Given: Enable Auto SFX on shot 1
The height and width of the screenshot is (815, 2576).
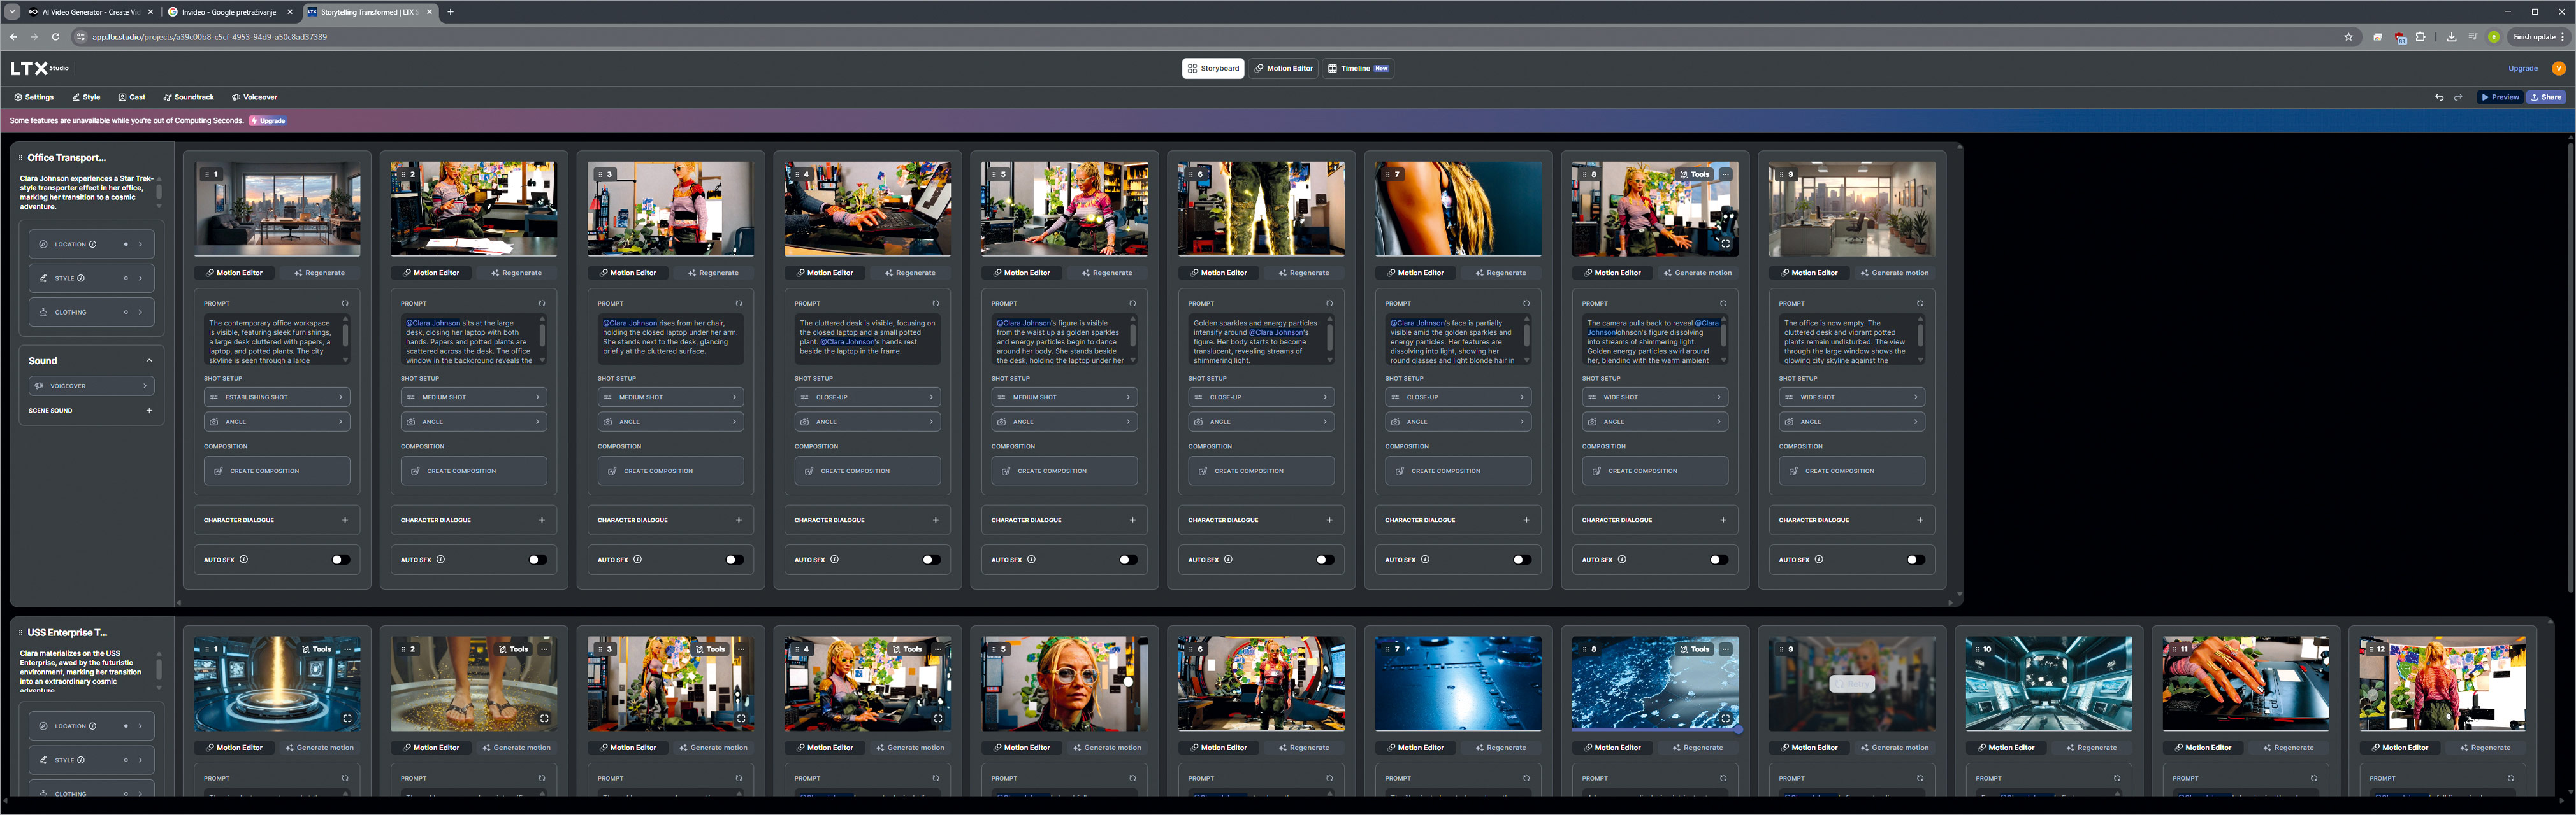Looking at the screenshot, I should pos(340,560).
